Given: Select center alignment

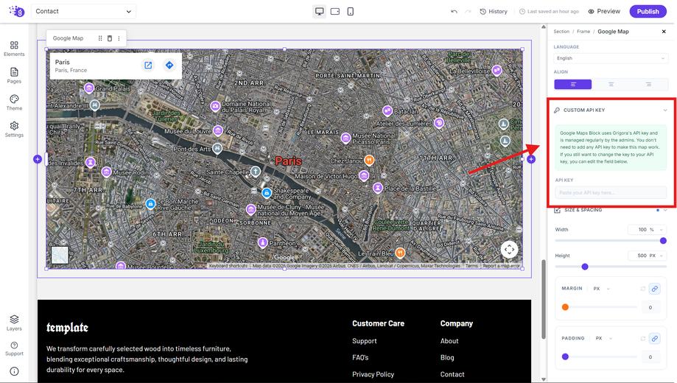Looking at the screenshot, I should pyautogui.click(x=611, y=84).
